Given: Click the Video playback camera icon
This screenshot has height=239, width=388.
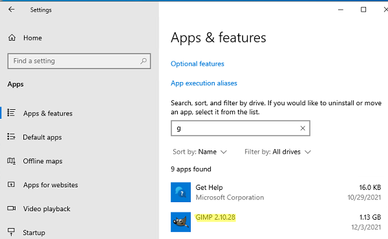Looking at the screenshot, I should click(x=11, y=209).
